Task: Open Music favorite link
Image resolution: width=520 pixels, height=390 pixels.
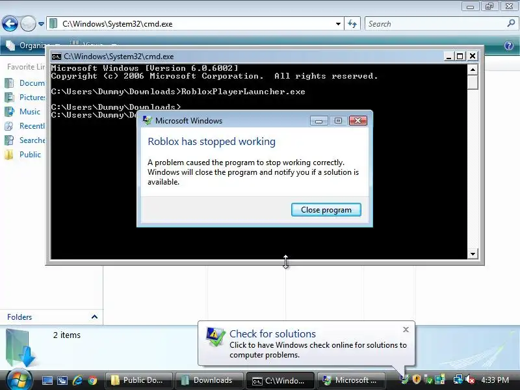Action: coord(23,111)
